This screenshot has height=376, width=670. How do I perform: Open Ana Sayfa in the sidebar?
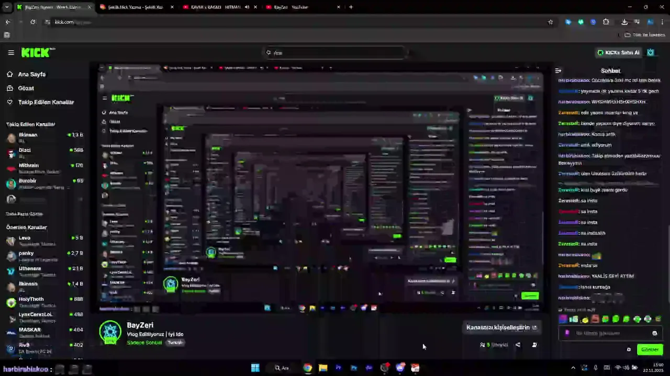[32, 74]
